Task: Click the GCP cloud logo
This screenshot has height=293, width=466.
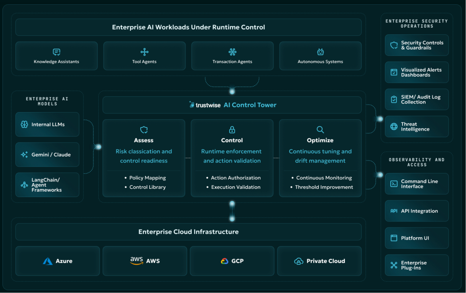Action: click(x=225, y=261)
